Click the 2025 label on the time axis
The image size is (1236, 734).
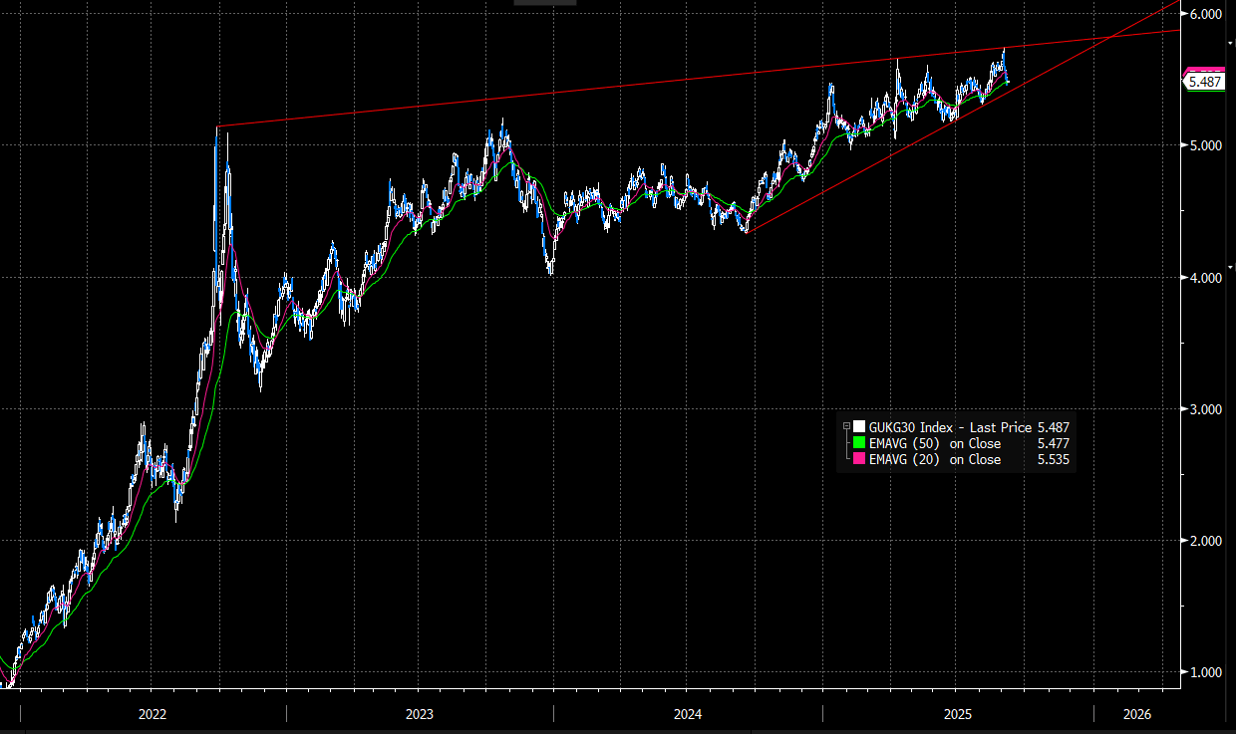click(x=957, y=714)
